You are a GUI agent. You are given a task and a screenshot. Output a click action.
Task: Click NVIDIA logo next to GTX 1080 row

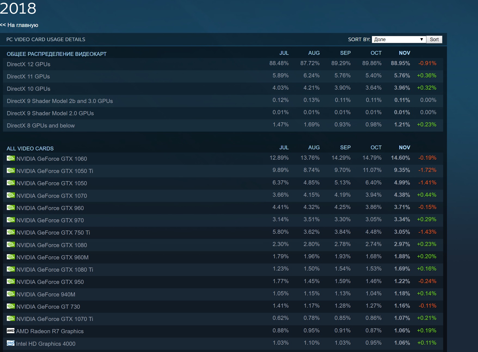[x=11, y=245]
